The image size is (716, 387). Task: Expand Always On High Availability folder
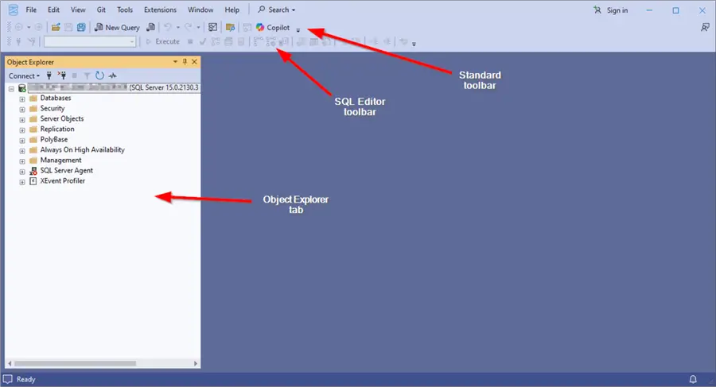click(22, 151)
